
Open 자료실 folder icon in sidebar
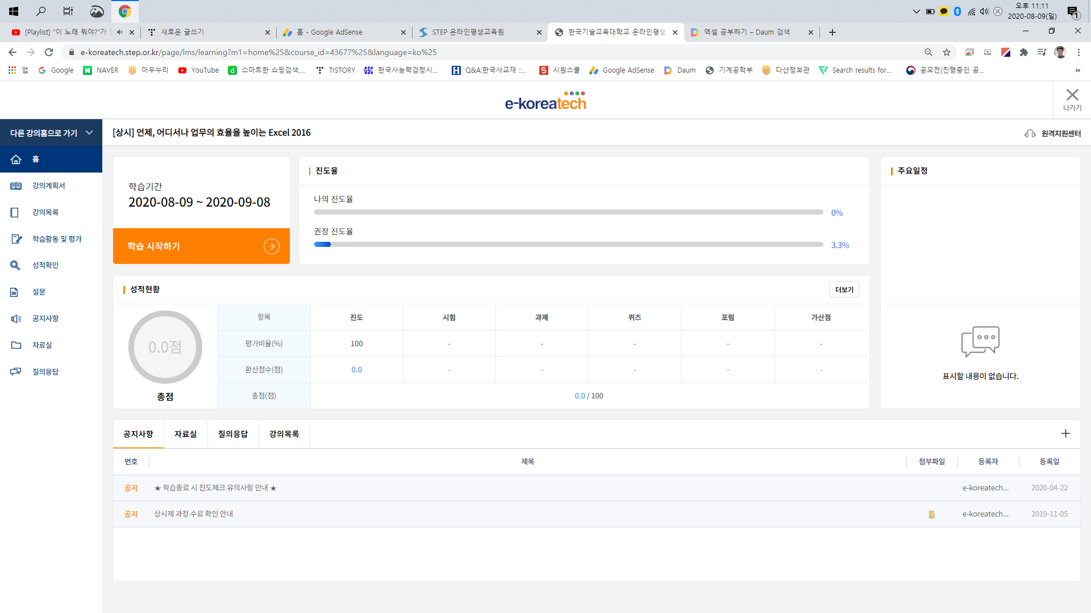16,345
